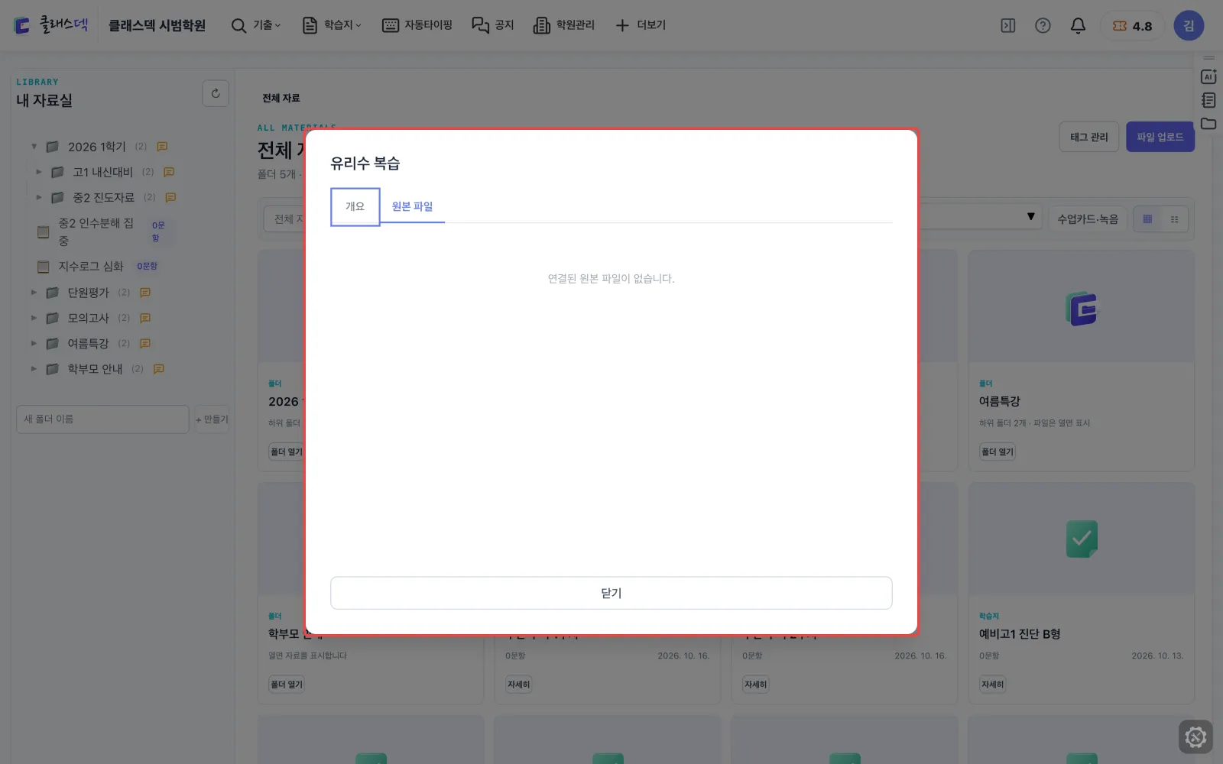Click the 수업카드·녹음 button
Viewport: 1223px width, 764px height.
coord(1088,219)
